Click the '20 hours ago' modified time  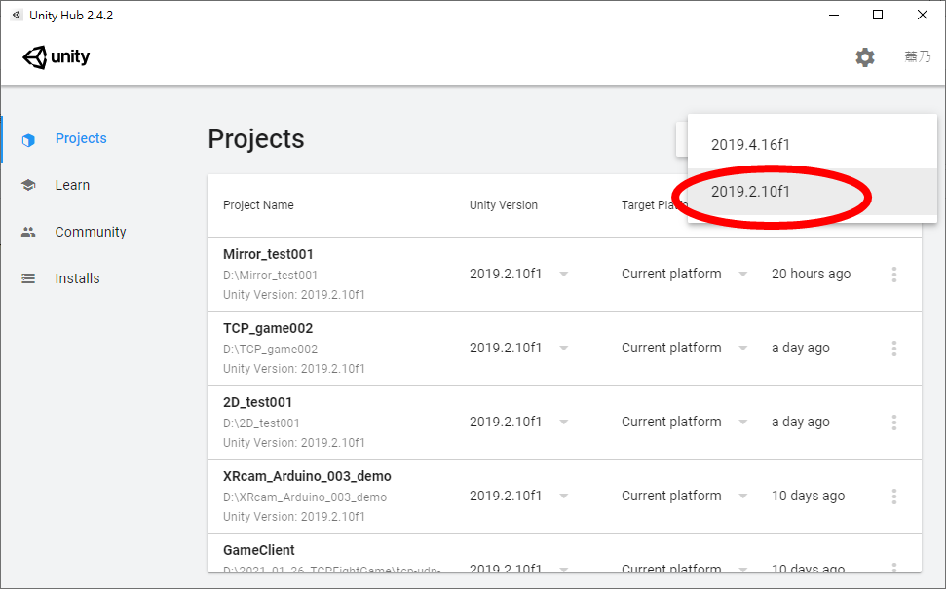[811, 274]
